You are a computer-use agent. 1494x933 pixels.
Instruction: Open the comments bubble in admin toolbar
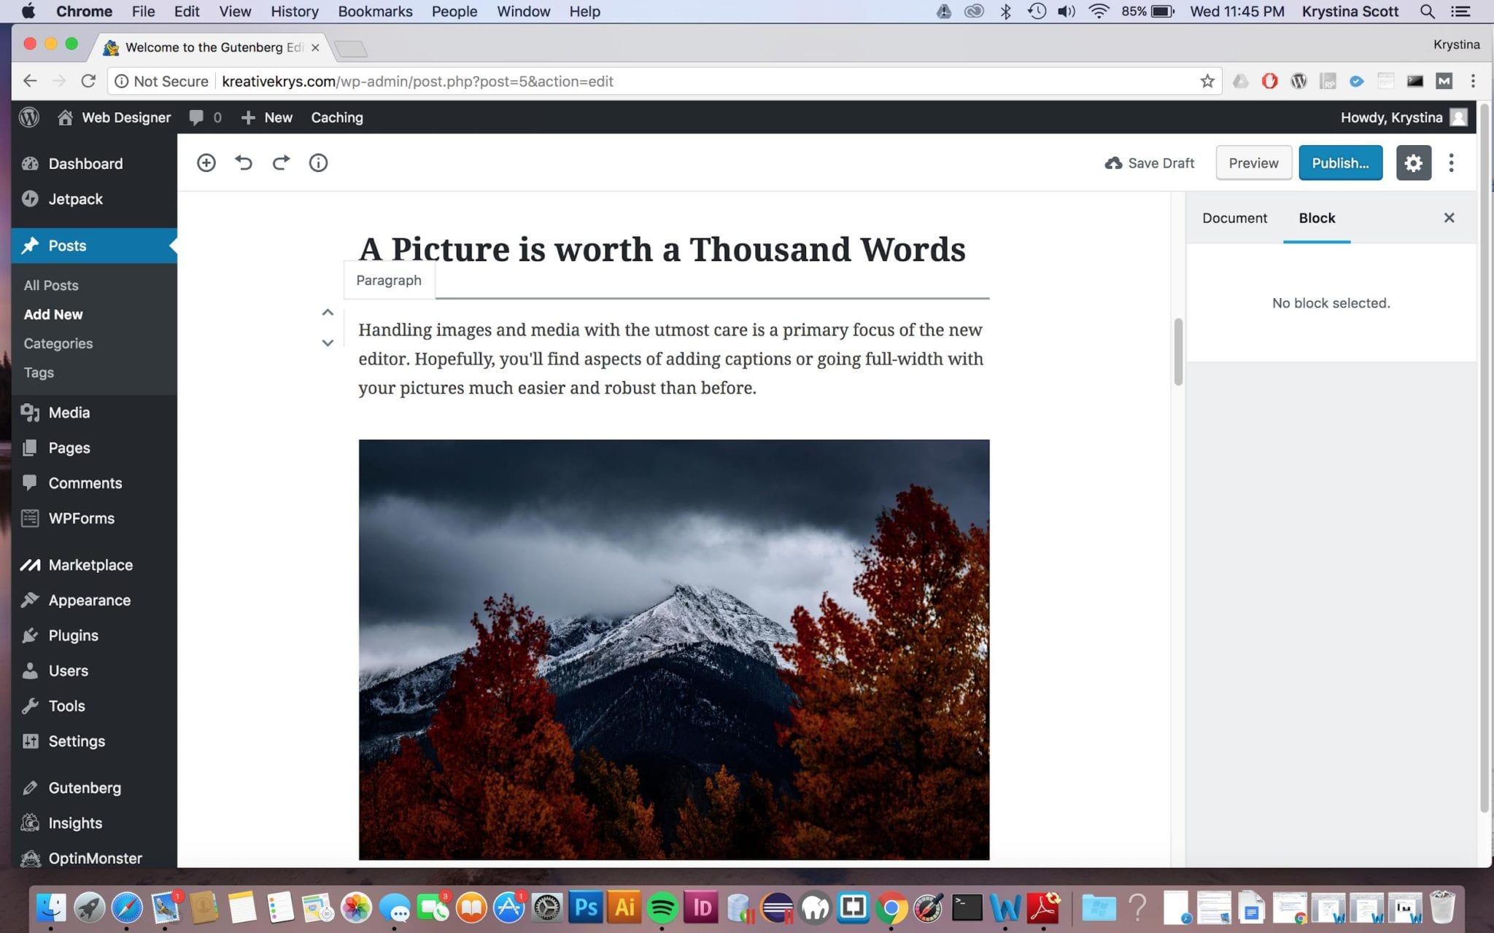(197, 117)
